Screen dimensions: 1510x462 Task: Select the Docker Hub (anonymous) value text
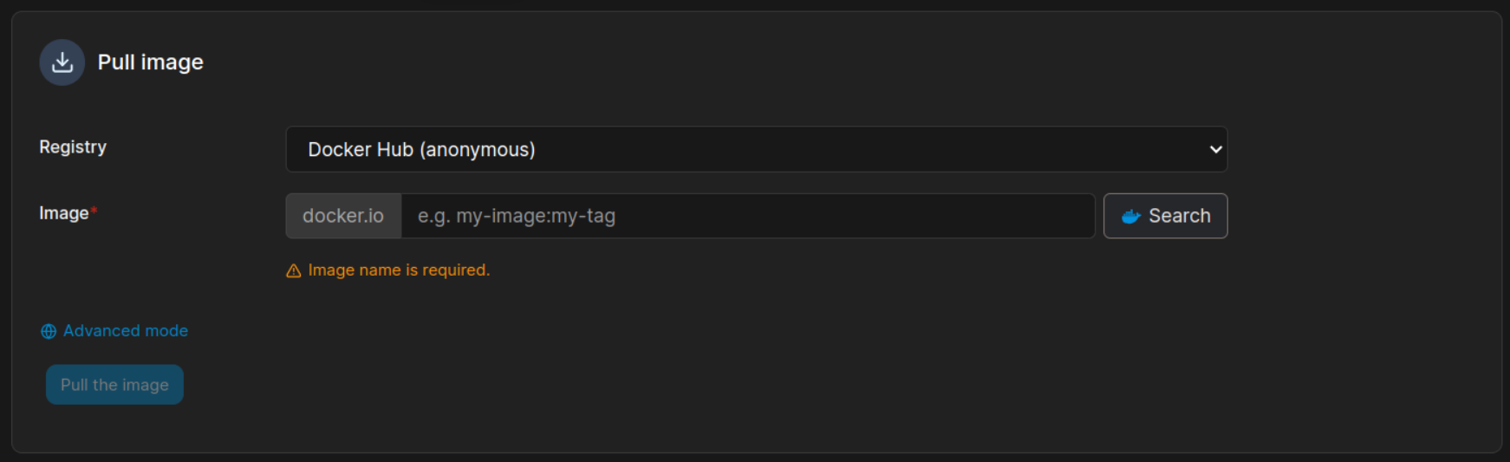coord(421,150)
